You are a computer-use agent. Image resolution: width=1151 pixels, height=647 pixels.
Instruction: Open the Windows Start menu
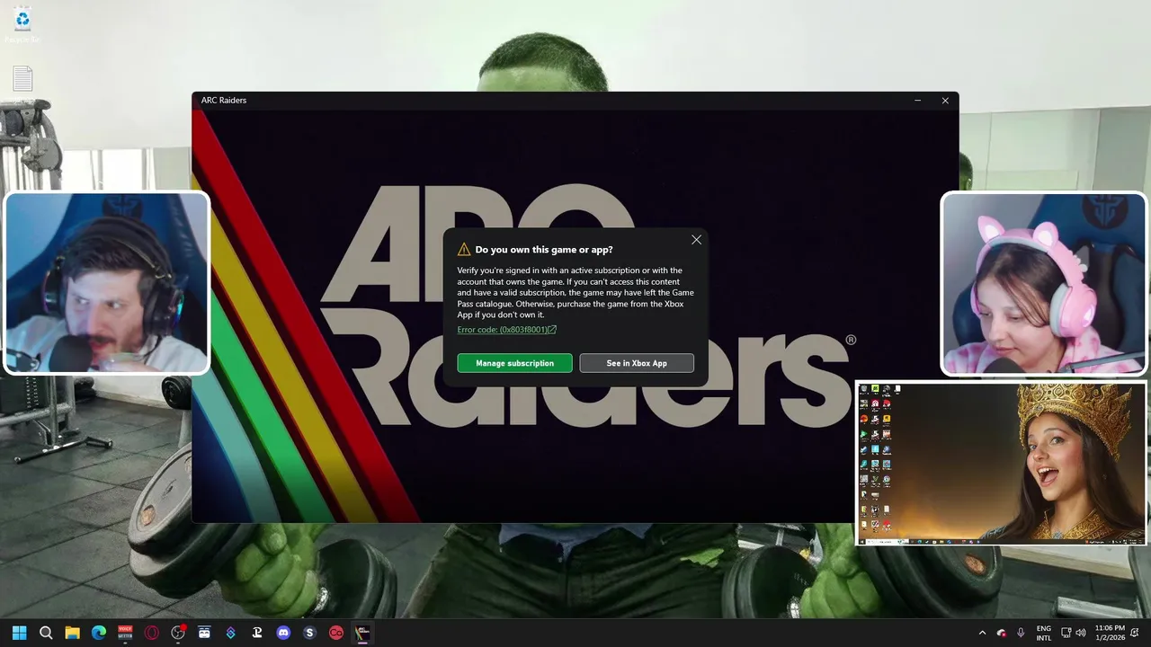20,633
